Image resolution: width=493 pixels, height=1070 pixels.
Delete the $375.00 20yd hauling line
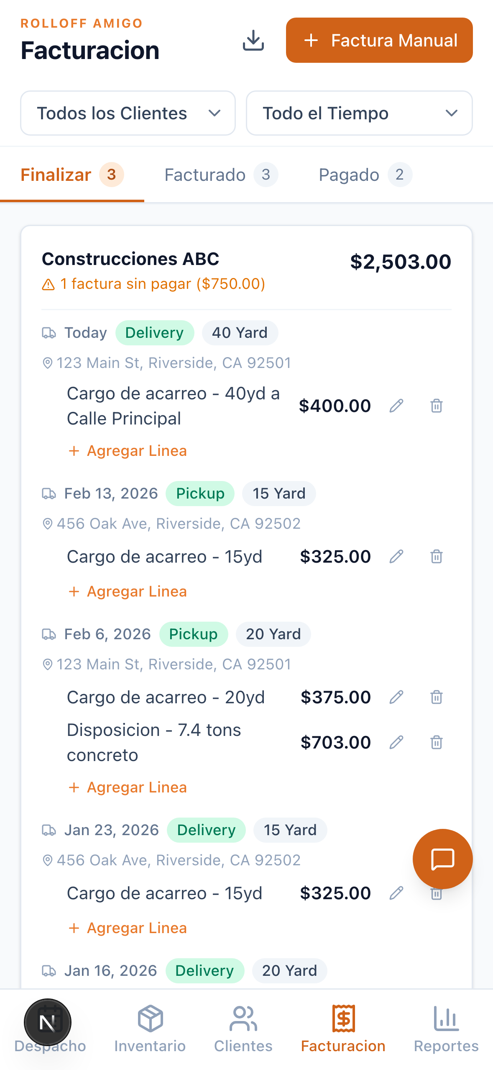click(x=436, y=697)
